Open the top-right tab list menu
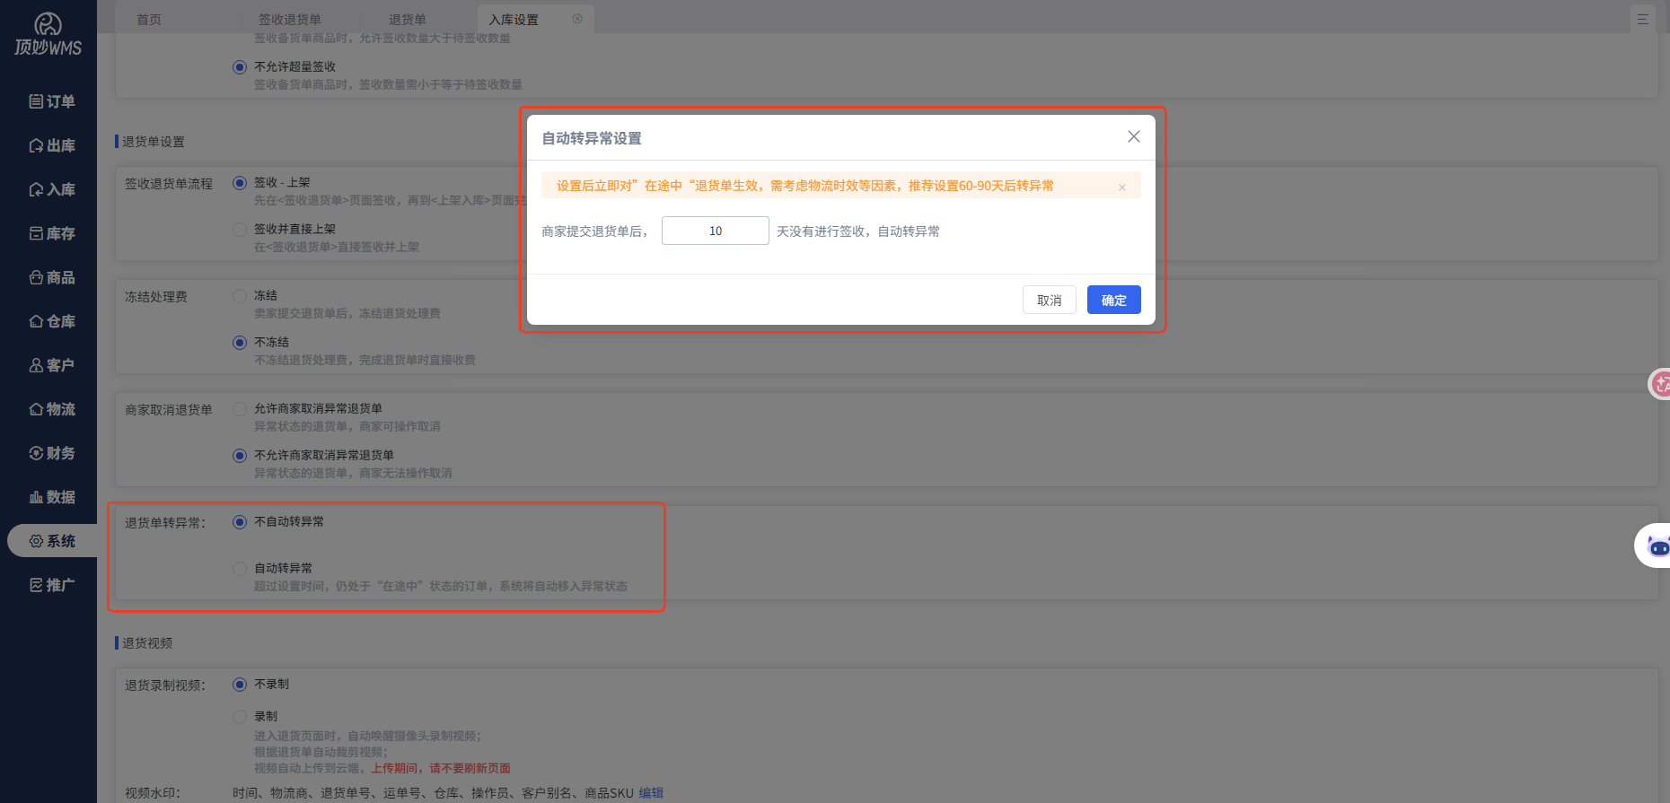This screenshot has height=803, width=1670. coord(1643,19)
